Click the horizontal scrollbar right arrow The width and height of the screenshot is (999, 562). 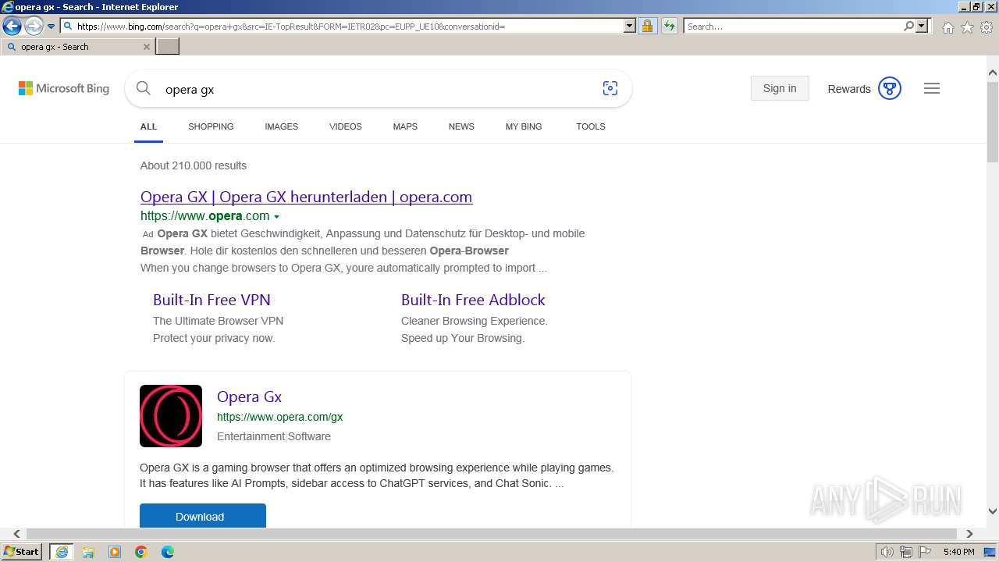point(969,534)
